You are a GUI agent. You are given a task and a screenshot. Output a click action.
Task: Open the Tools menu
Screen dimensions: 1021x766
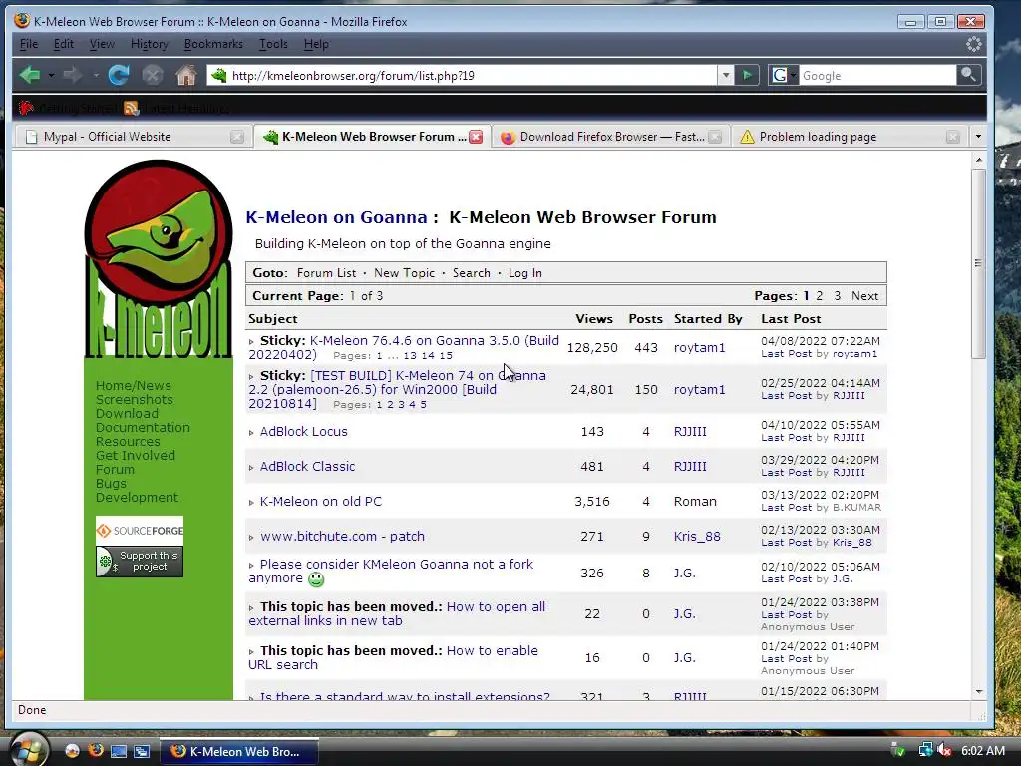[273, 44]
